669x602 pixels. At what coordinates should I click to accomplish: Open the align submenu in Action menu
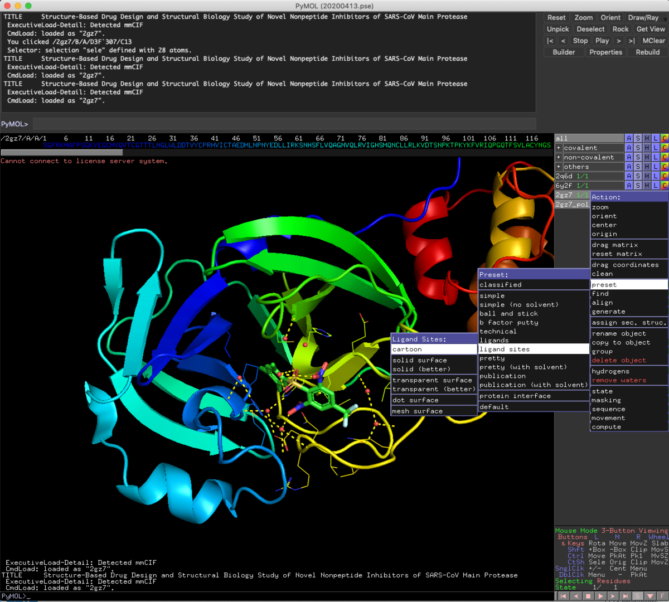coord(629,303)
